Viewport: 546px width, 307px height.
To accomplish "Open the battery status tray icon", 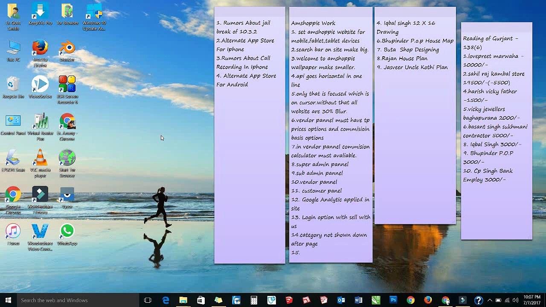I will tap(498, 300).
